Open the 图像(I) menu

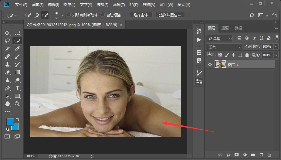(53, 5)
